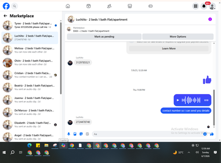This screenshot has height=163, width=221.
Task: Open File Explorer from the taskbar
Action: tap(46, 145)
